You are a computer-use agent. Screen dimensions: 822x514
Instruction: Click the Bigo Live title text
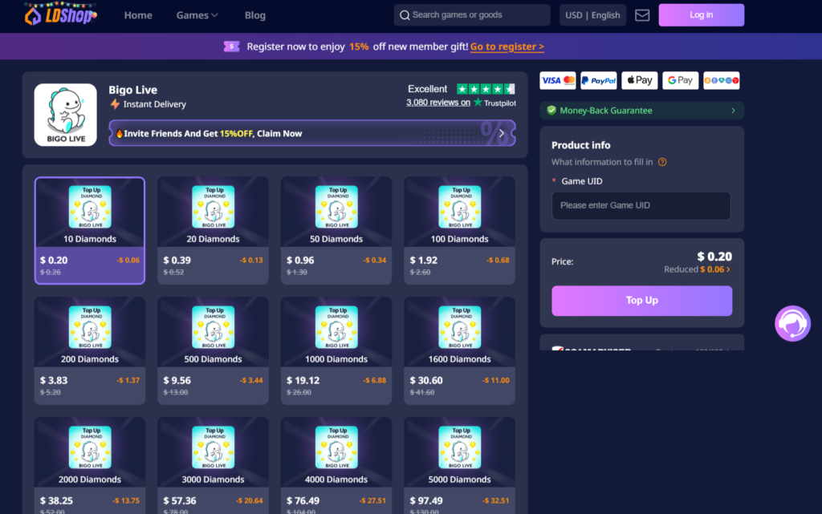pos(132,90)
